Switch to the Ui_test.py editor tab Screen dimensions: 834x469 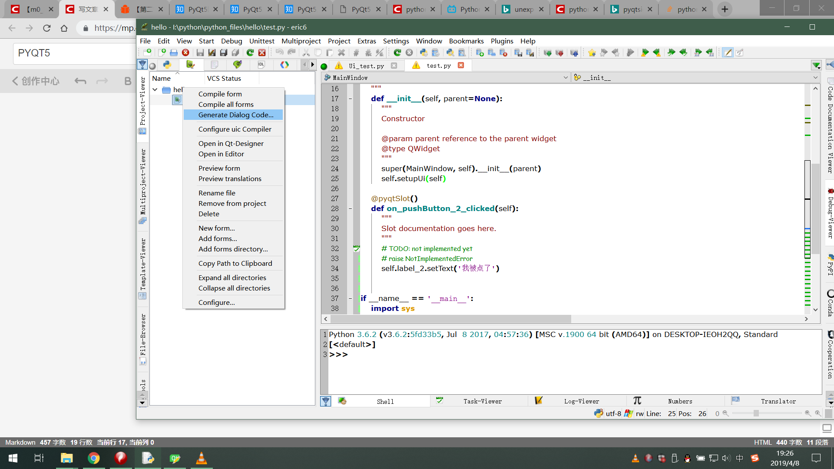[x=366, y=66]
